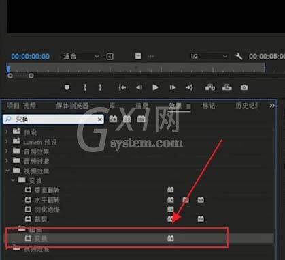Open the 适合 zoom level dropdown

(80, 56)
